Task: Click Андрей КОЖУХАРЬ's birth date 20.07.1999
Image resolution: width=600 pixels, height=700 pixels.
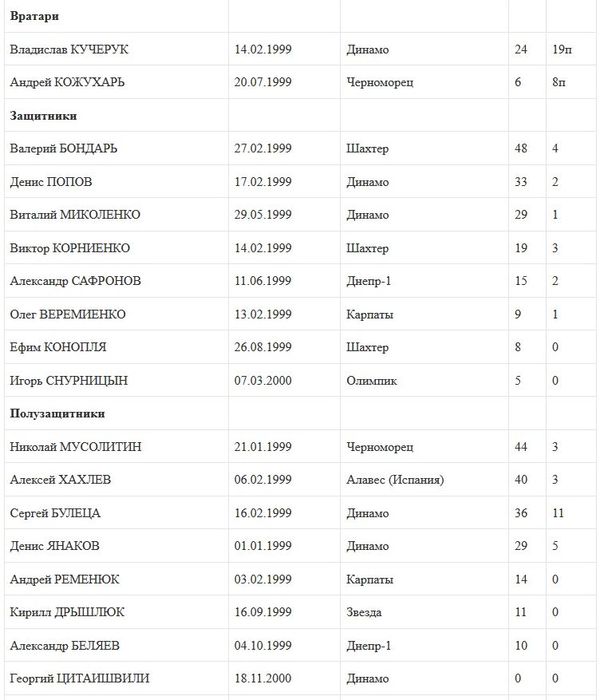Action: (262, 82)
